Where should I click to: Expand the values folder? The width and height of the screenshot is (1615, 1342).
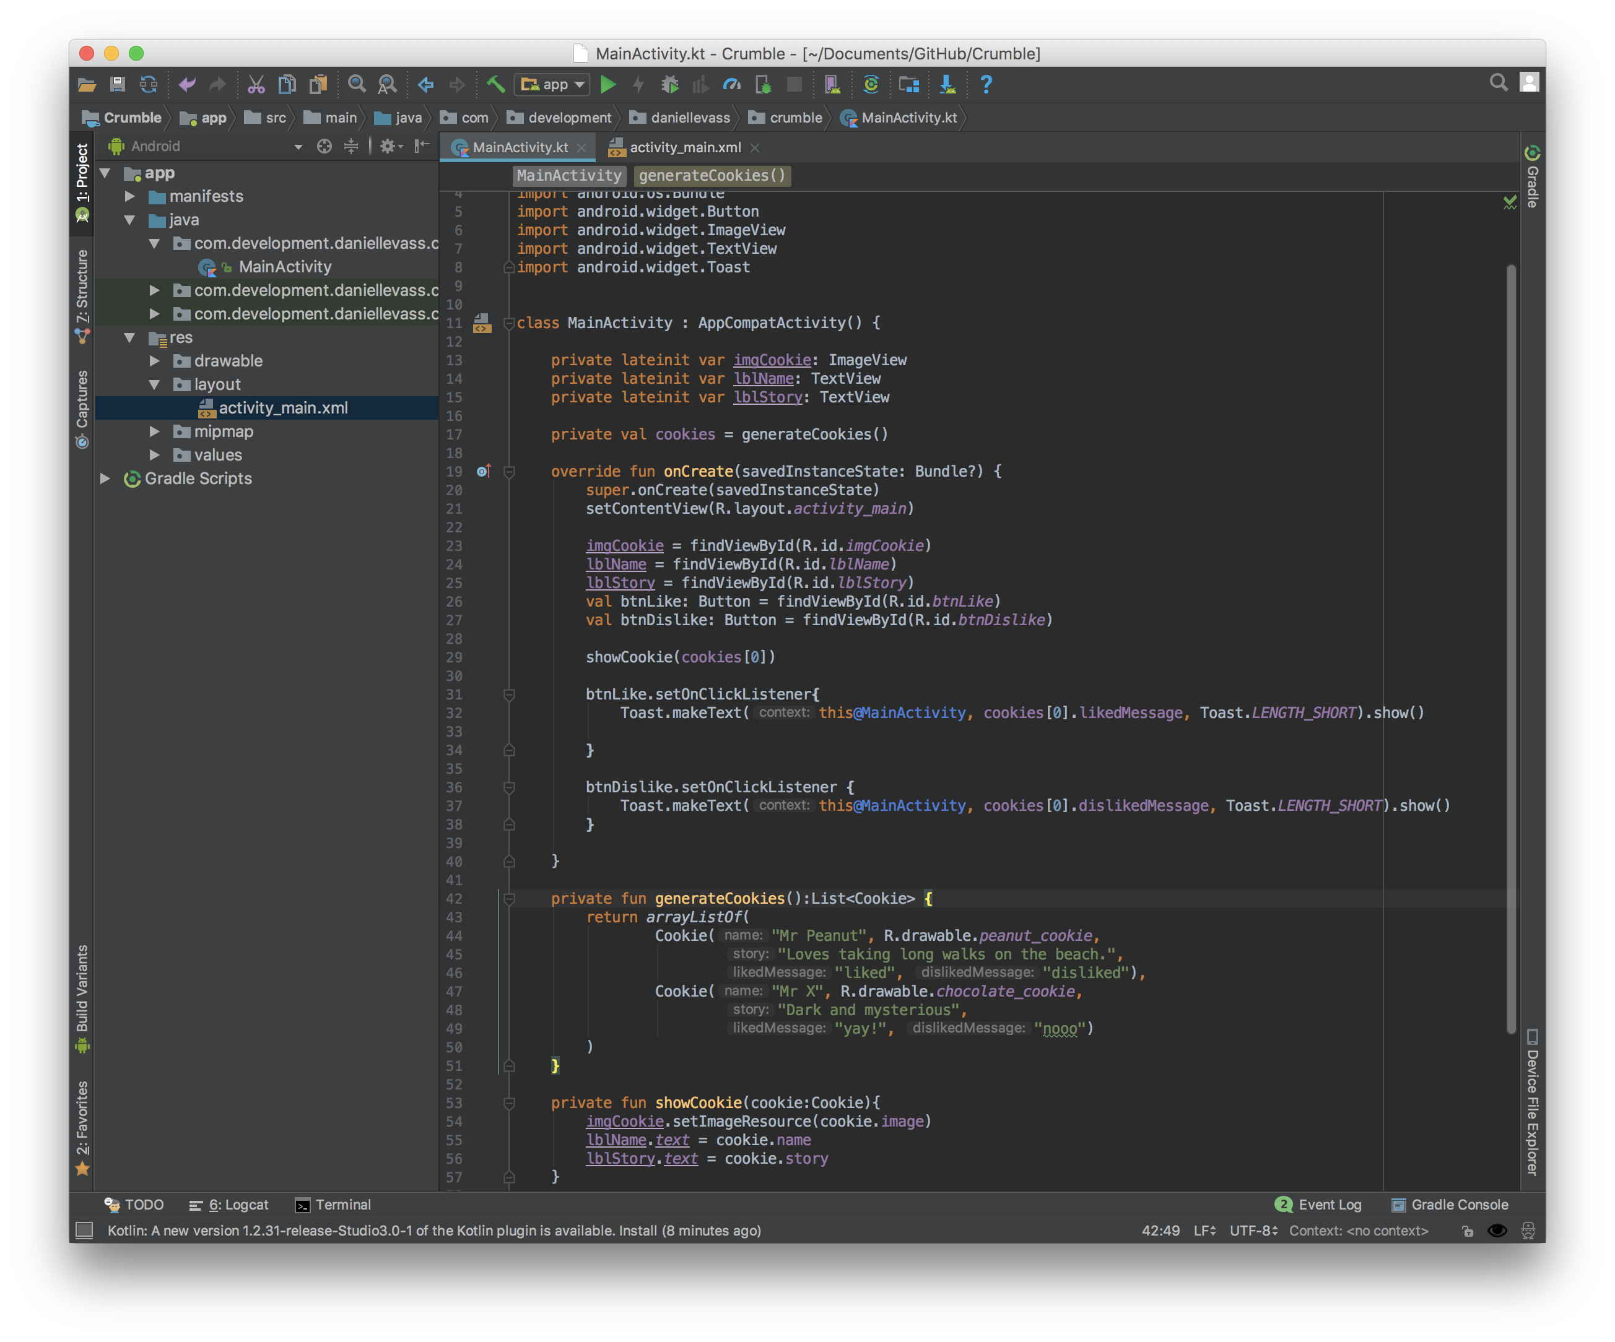155,455
